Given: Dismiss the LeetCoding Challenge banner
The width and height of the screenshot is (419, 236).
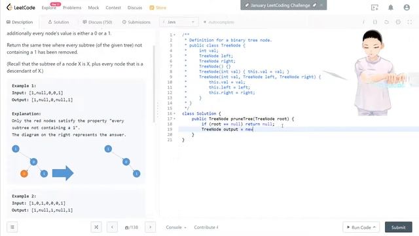Looking at the screenshot, I should coord(321,5).
